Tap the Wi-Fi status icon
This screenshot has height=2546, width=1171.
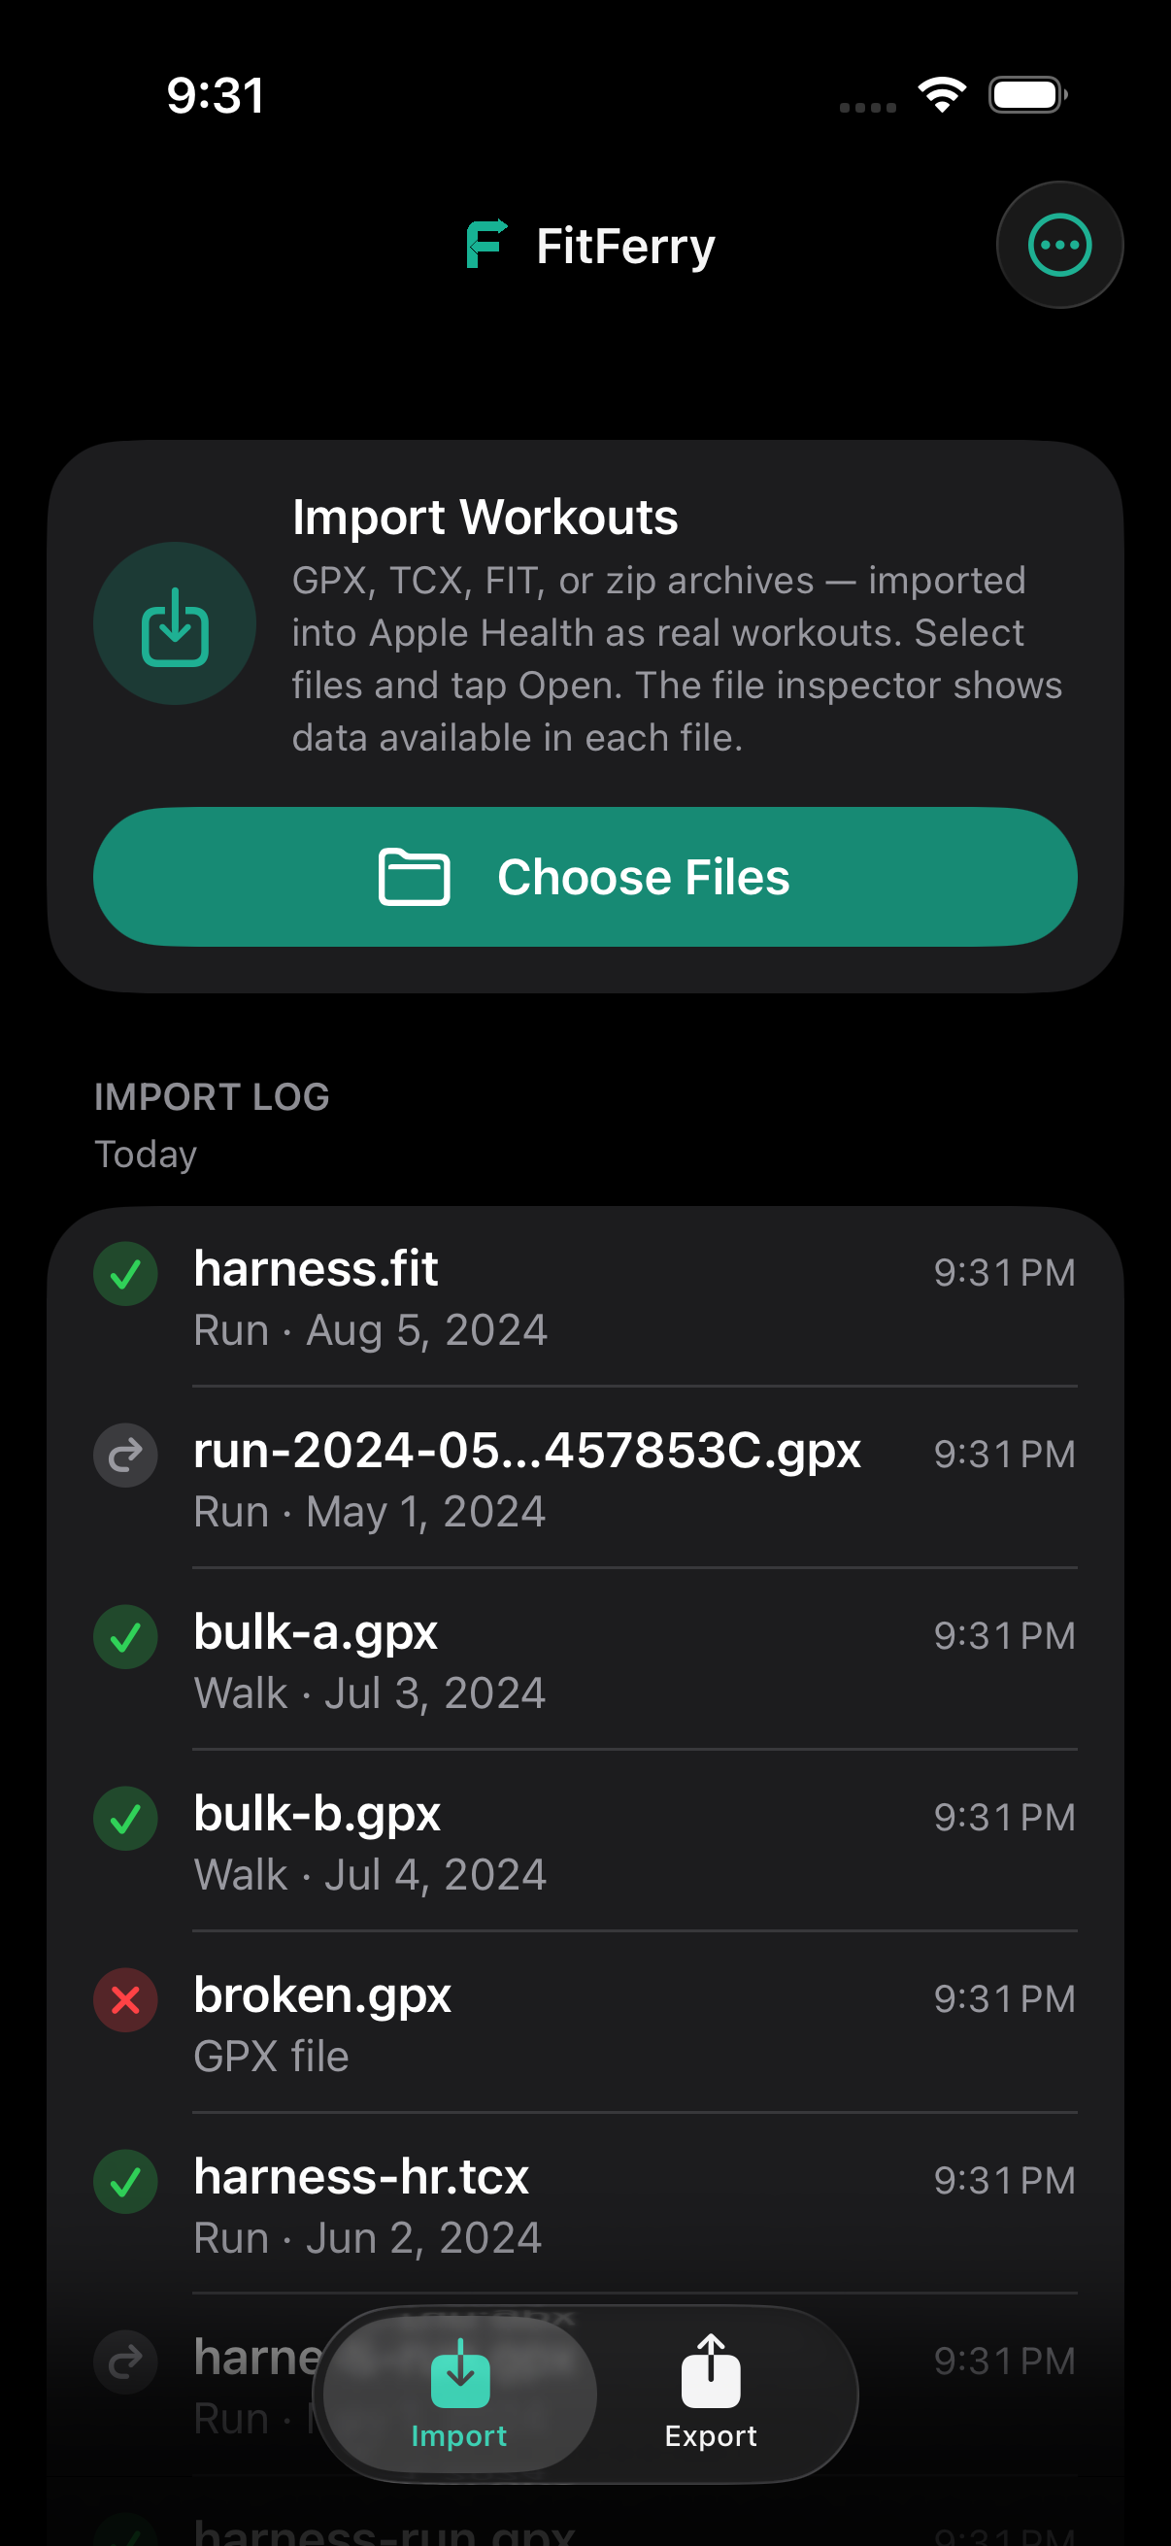click(942, 95)
